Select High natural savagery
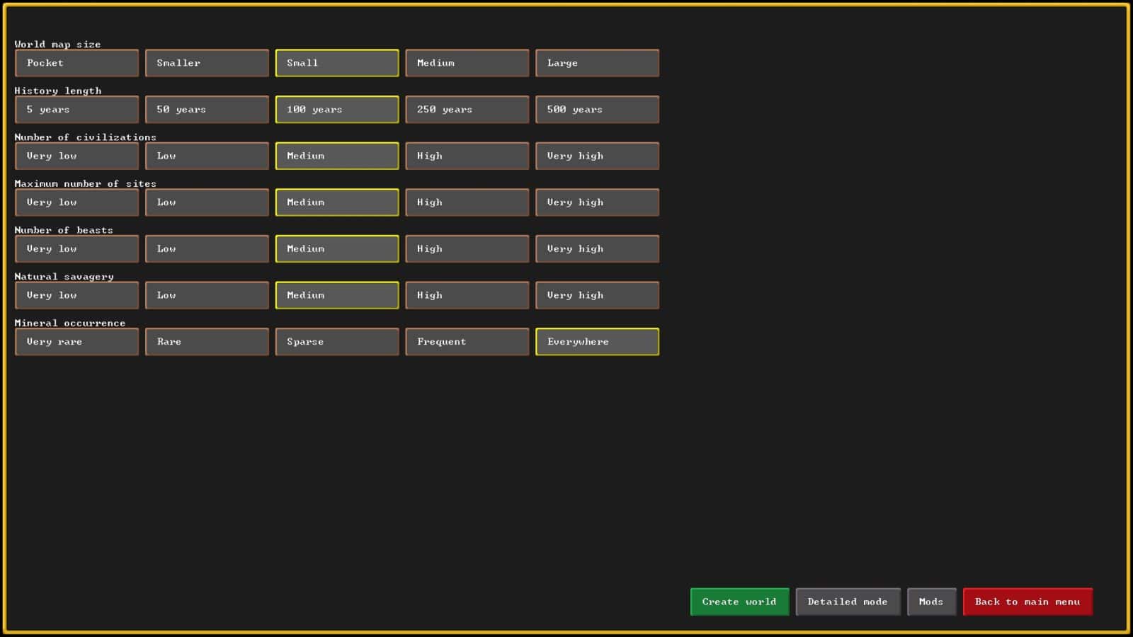Screen dimensions: 1133x637 467,295
